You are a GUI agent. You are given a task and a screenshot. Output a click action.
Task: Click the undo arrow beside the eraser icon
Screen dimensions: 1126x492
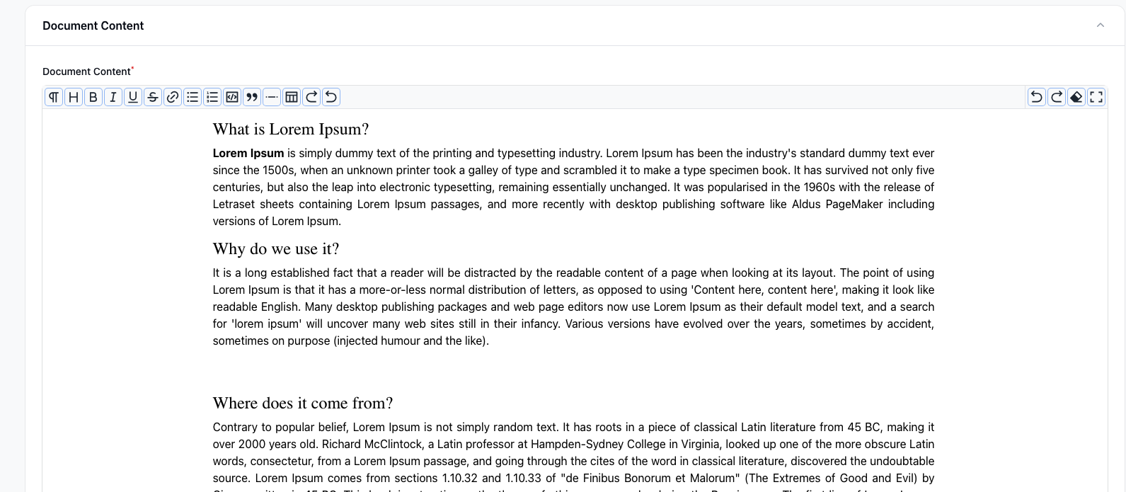(x=1037, y=97)
